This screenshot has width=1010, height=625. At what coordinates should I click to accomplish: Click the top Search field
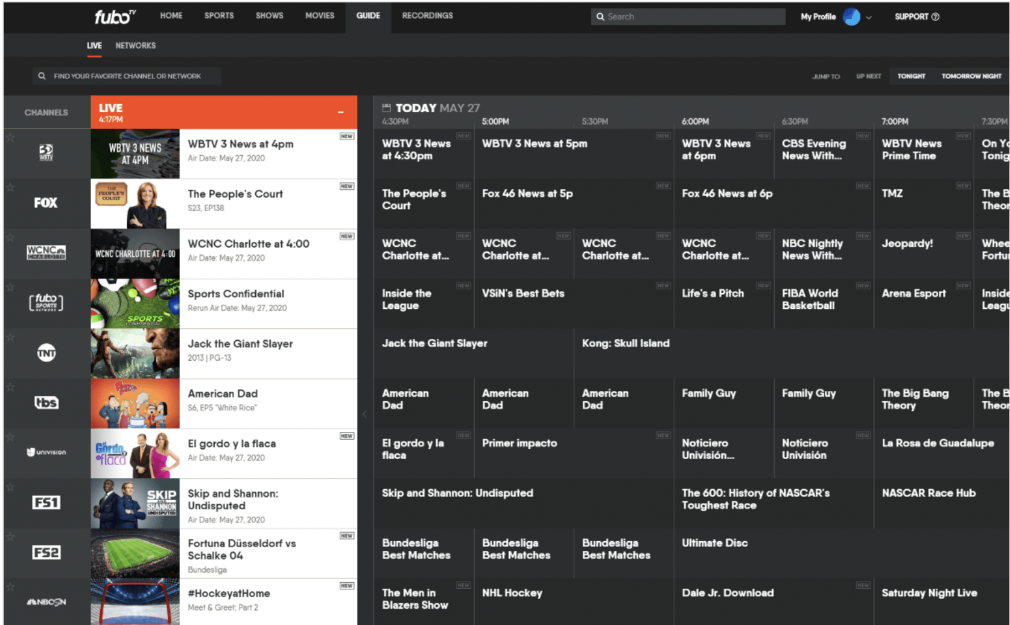688,17
